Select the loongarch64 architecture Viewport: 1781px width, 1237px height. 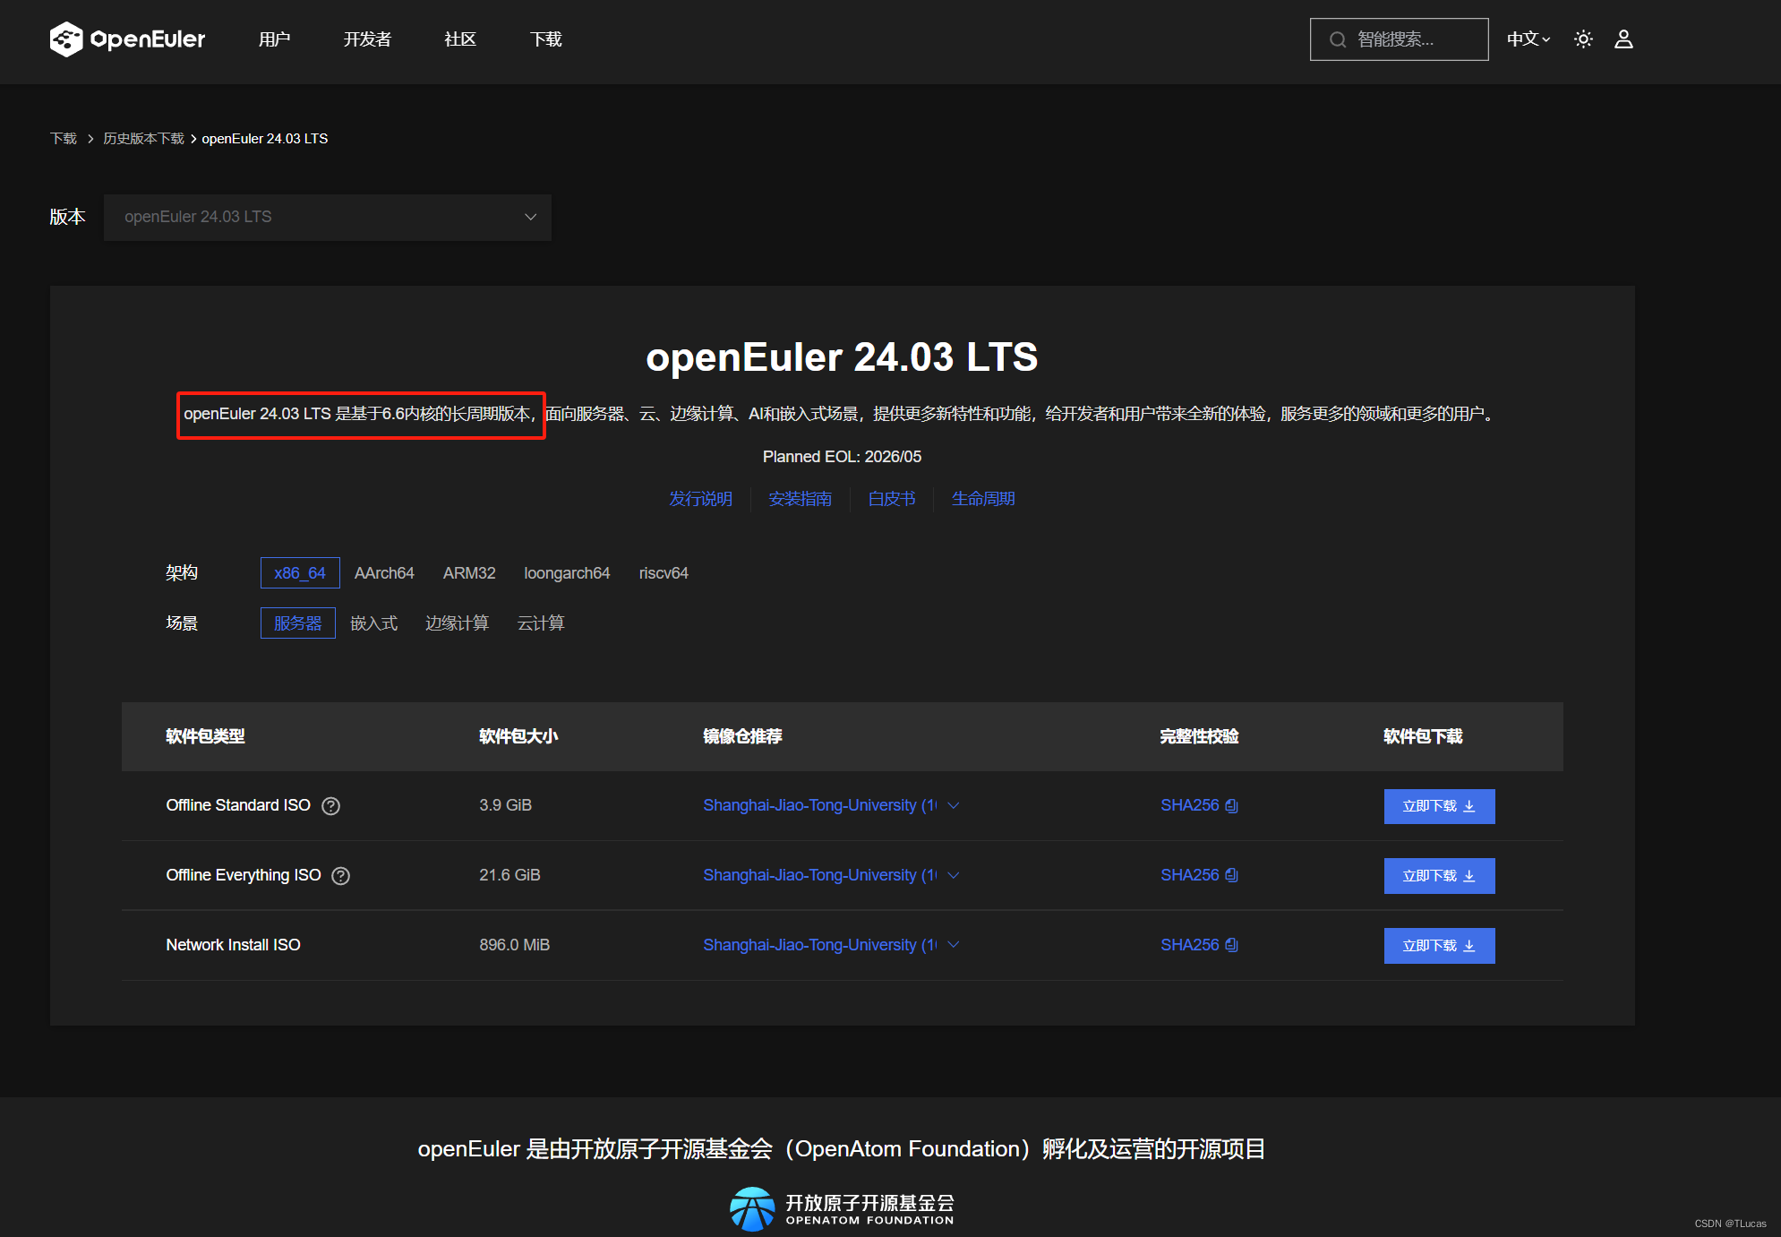567,573
